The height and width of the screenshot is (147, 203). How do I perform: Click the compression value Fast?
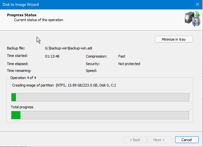click(x=122, y=56)
